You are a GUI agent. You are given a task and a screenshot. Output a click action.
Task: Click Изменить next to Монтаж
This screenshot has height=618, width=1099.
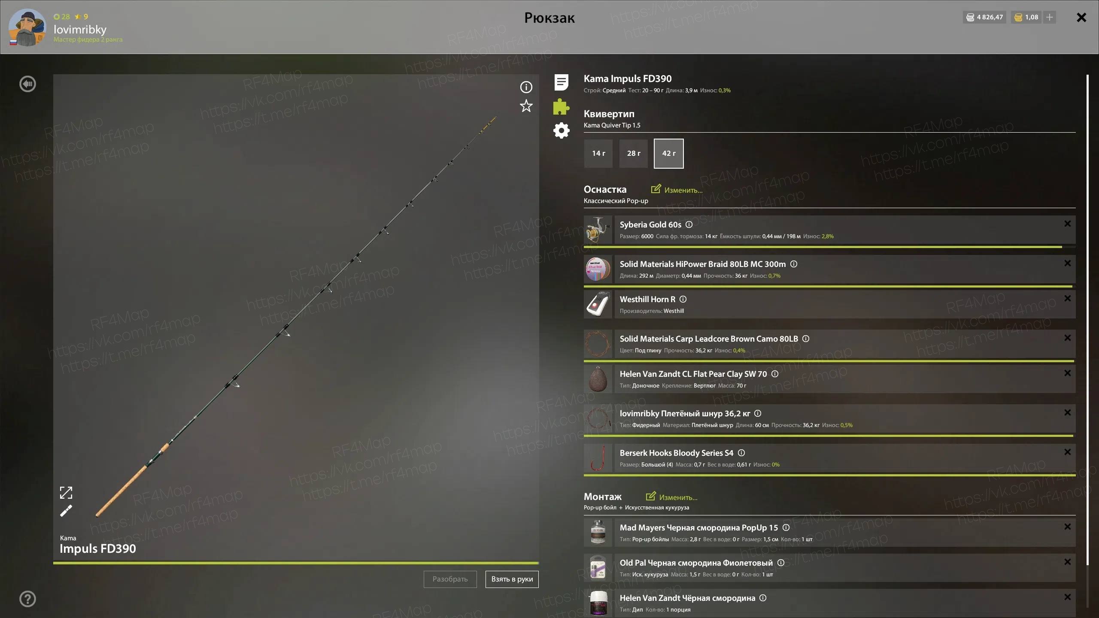coord(671,497)
